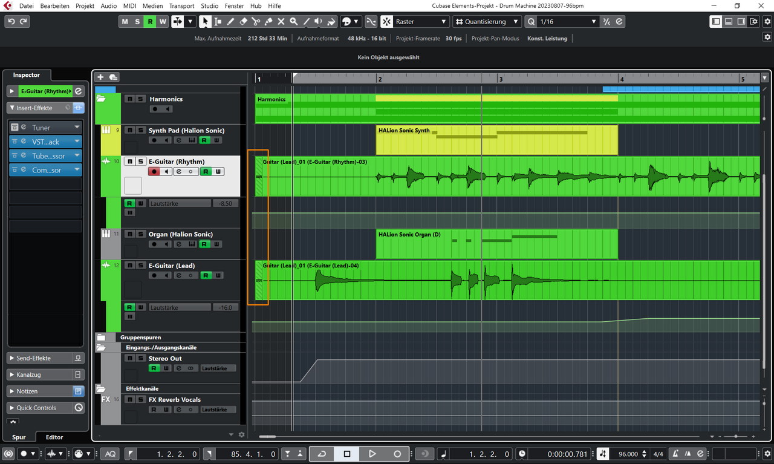Open the Datei menu

pos(26,5)
